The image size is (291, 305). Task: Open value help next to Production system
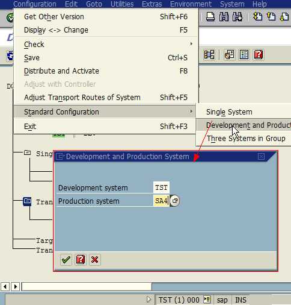175,201
